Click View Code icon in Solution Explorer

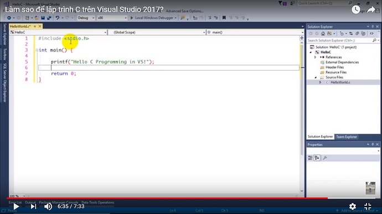point(371,34)
